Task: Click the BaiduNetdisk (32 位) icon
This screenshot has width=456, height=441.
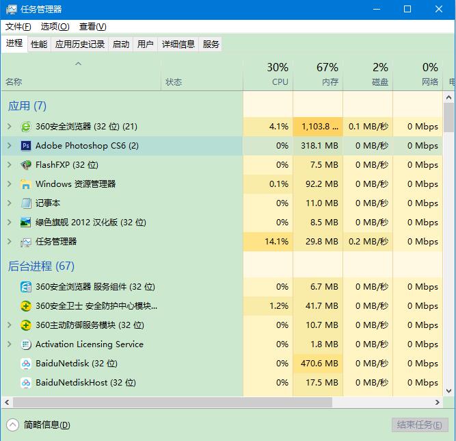Action: (x=26, y=364)
